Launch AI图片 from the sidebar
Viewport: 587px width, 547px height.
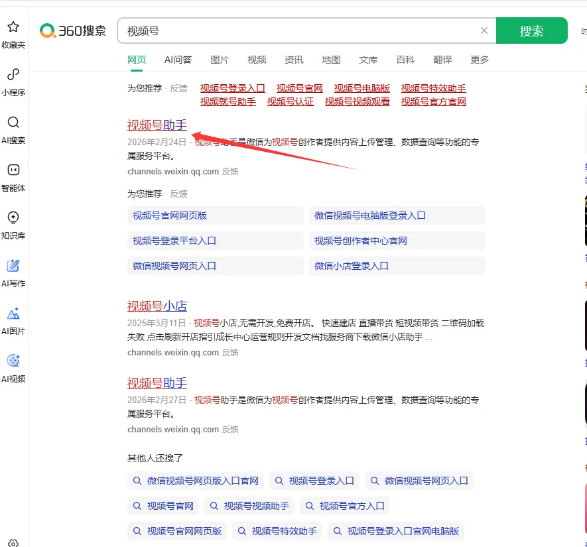(13, 313)
